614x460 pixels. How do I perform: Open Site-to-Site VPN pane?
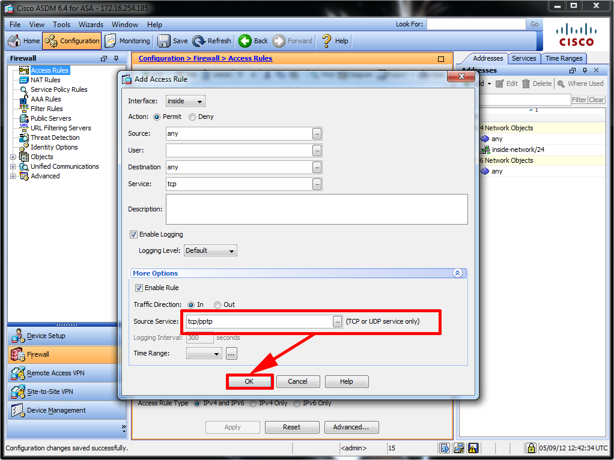[x=62, y=392]
